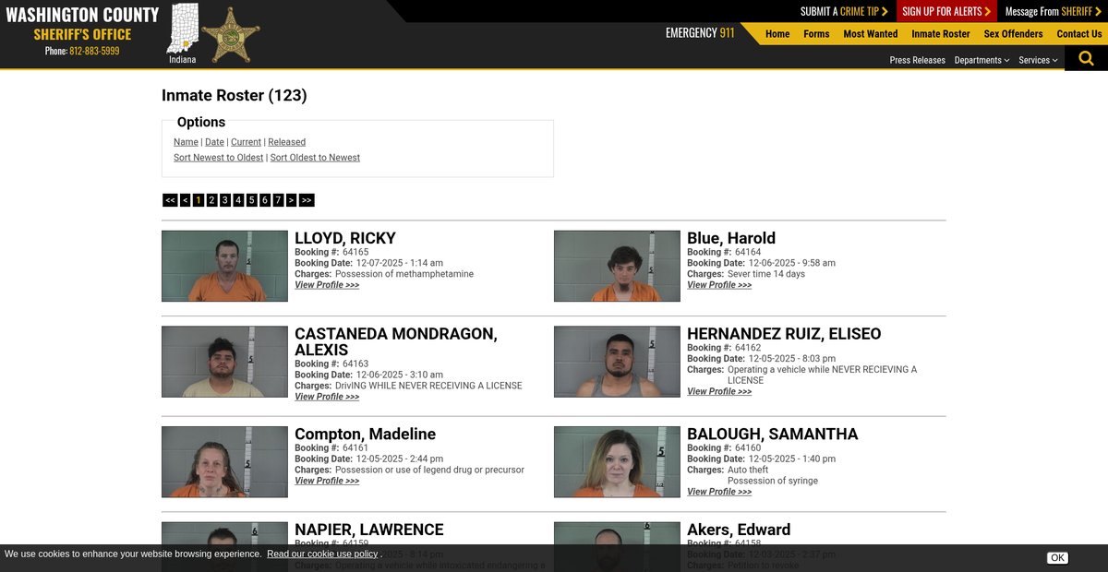Viewport: 1108px width, 572px height.
Task: Click the Blue, Harold name heading
Action: (731, 238)
